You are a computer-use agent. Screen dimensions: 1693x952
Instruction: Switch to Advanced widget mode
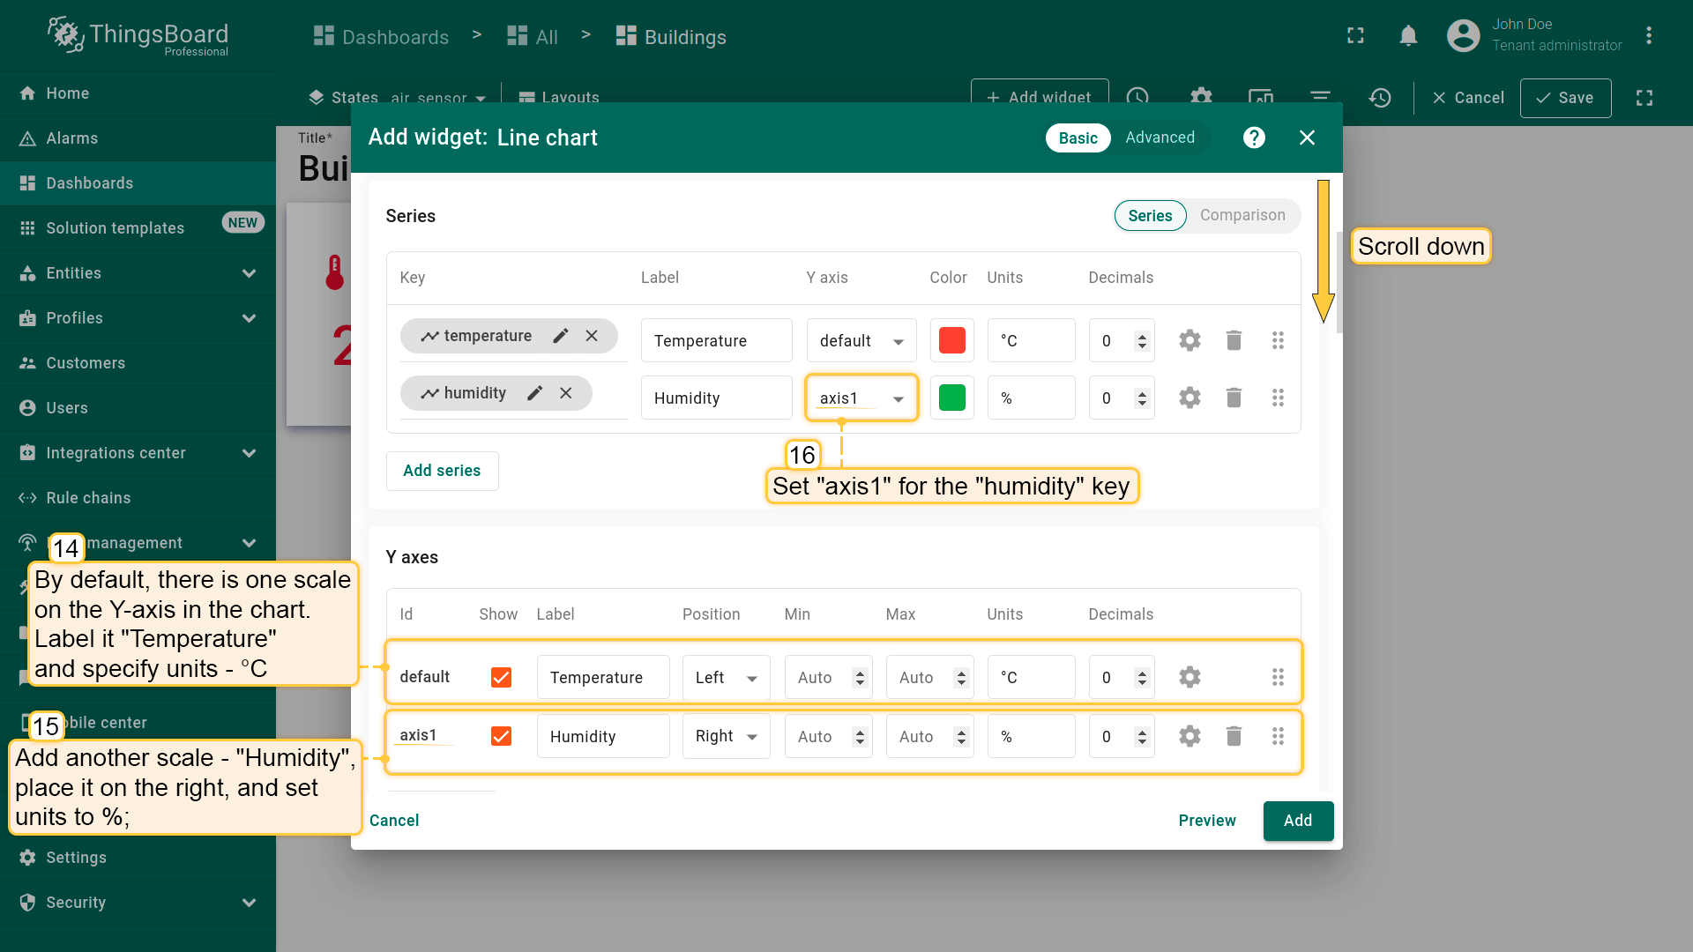click(x=1160, y=138)
